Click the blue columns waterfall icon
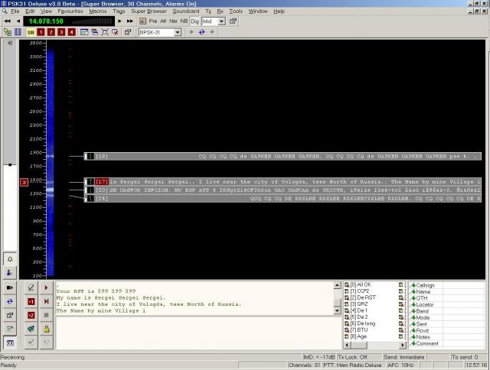The image size is (490, 370). (x=18, y=32)
